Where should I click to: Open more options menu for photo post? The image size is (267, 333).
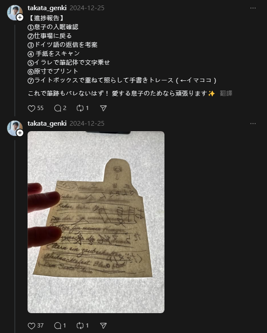[253, 124]
